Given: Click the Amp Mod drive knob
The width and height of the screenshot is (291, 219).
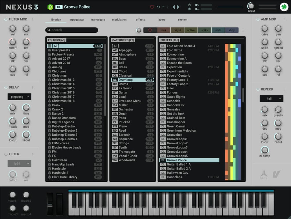Looking at the screenshot, I should [265, 29].
